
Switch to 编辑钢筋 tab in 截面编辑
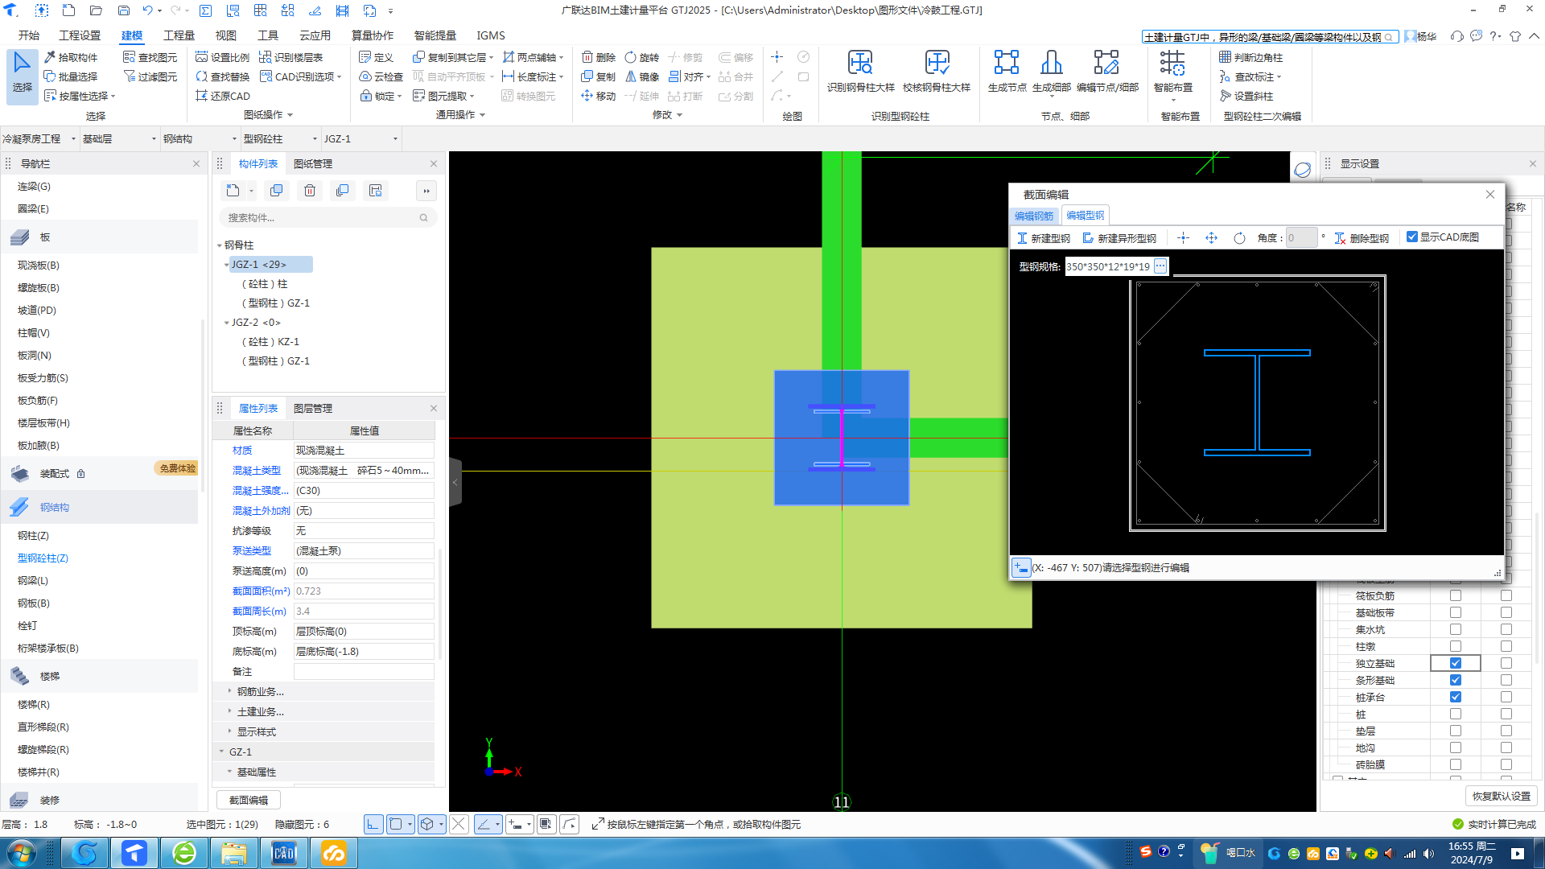[1033, 216]
